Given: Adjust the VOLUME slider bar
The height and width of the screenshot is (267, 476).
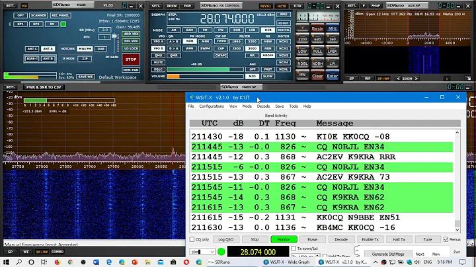Looking at the screenshot, I should [x=205, y=77].
